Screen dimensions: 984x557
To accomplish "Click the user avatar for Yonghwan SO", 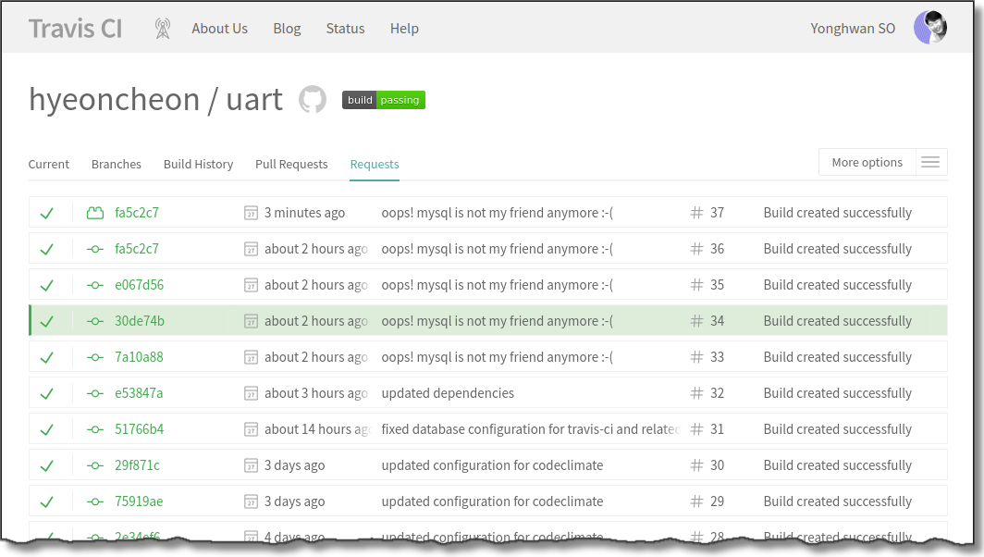I will point(929,28).
